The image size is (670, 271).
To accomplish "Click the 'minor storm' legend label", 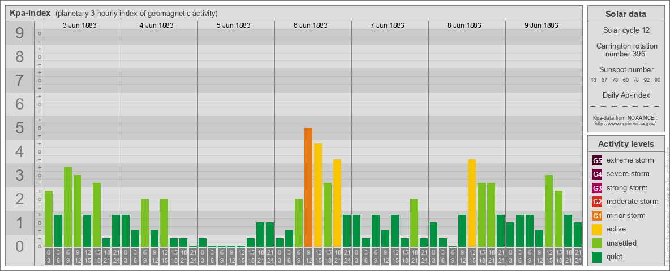I will [x=626, y=215].
